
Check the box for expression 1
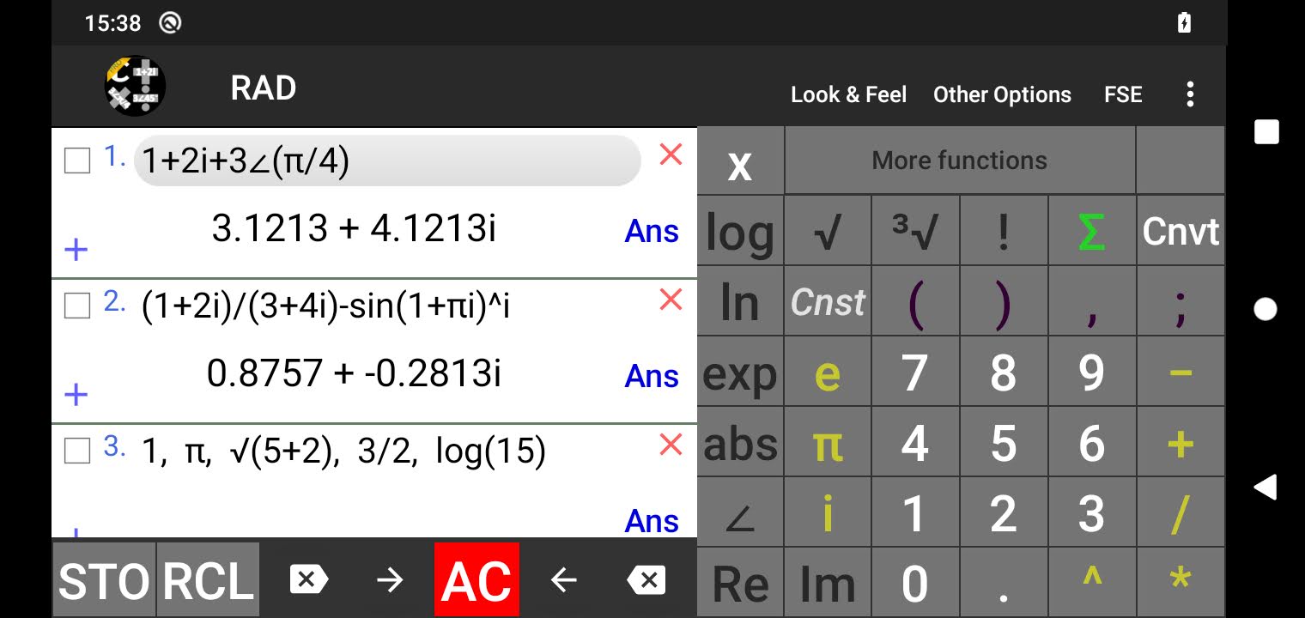77,161
